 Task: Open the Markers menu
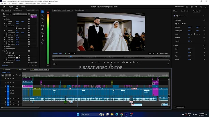(21, 3)
